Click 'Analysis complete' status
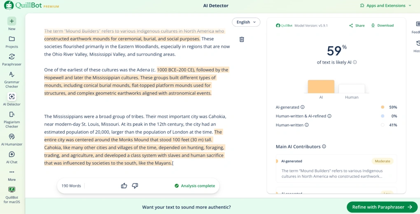The width and height of the screenshot is (420, 214). point(195,186)
